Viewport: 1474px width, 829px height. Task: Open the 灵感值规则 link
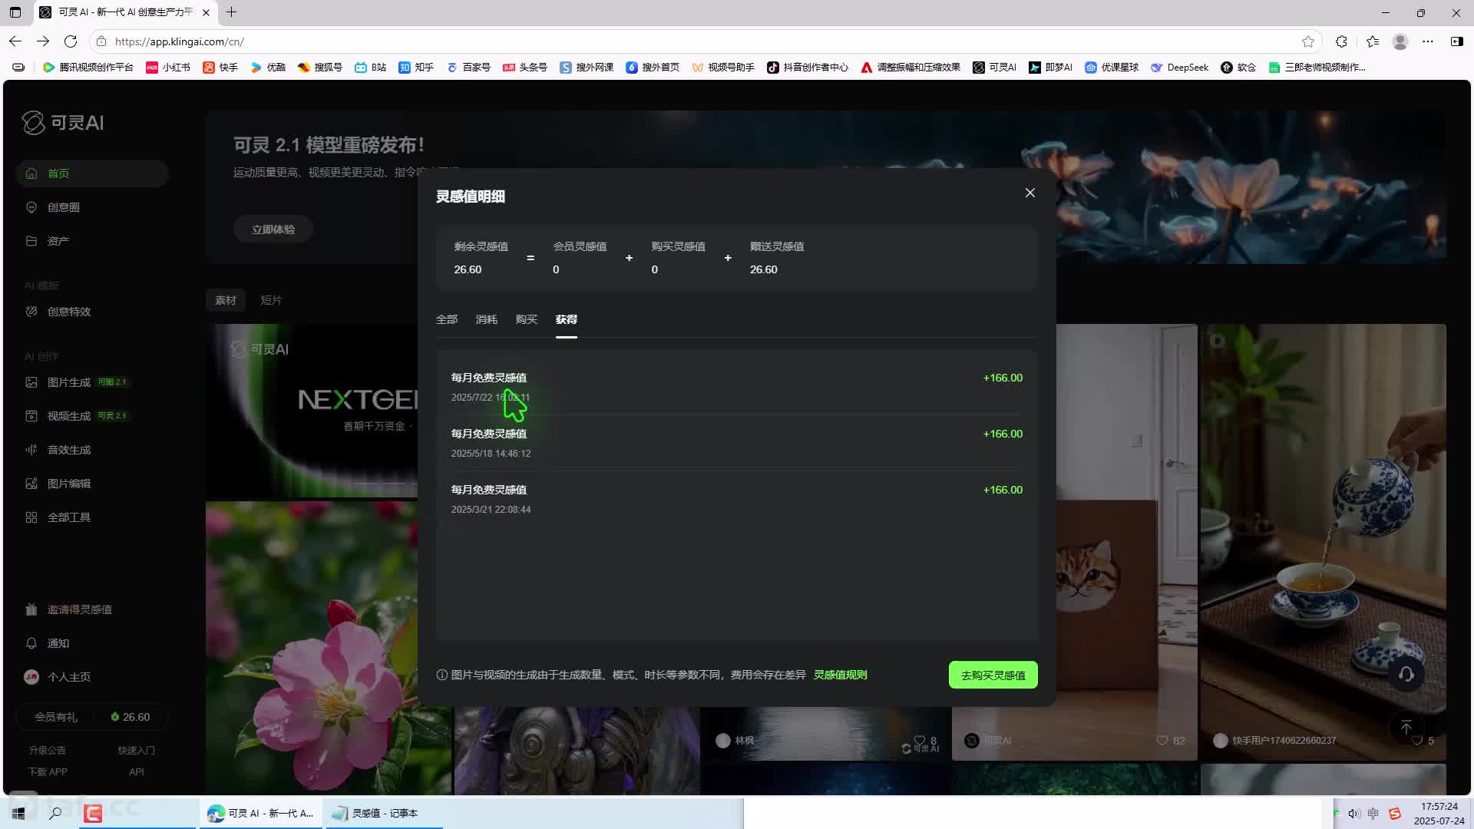point(840,675)
